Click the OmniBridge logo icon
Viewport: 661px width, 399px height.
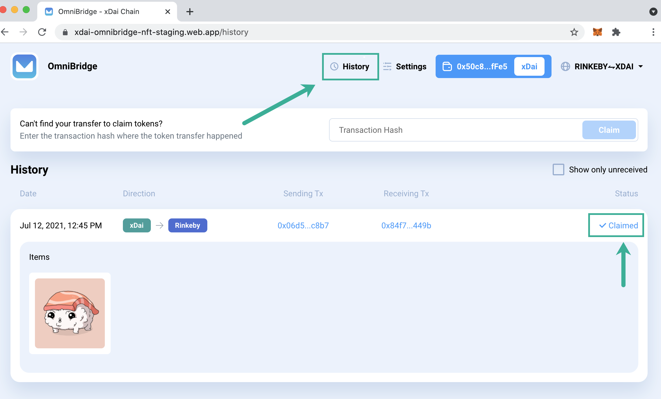[x=24, y=66]
